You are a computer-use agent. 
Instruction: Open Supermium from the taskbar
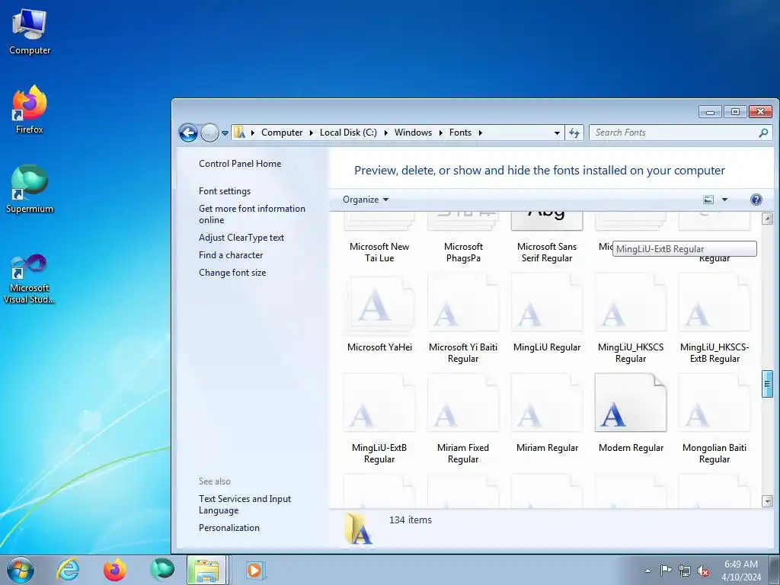pyautogui.click(x=162, y=570)
